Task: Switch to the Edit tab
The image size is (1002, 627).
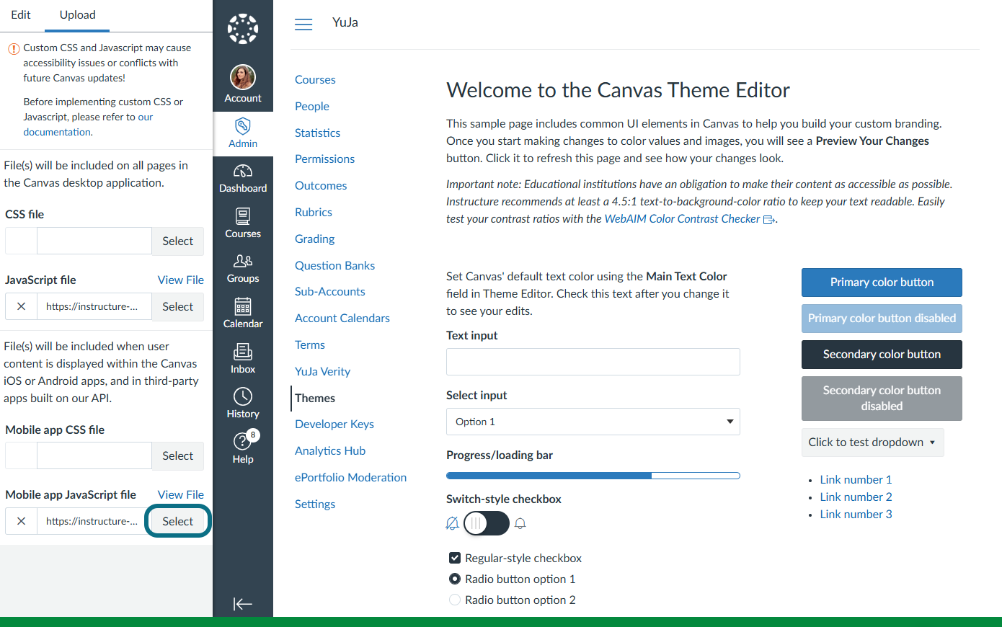Action: [x=21, y=15]
